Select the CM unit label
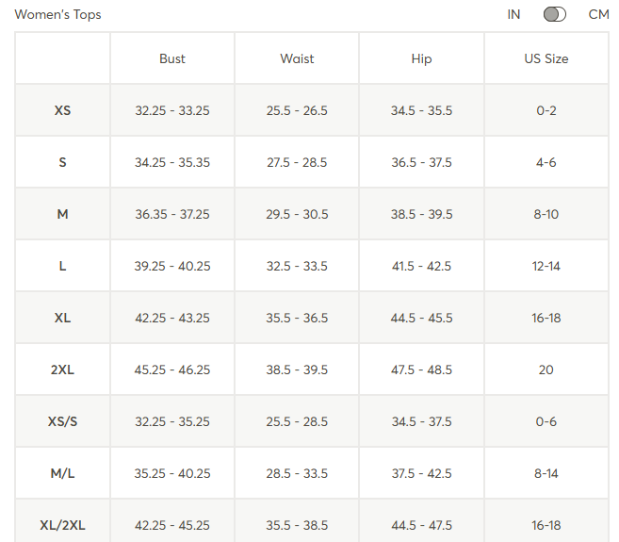This screenshot has height=542, width=619. (598, 14)
